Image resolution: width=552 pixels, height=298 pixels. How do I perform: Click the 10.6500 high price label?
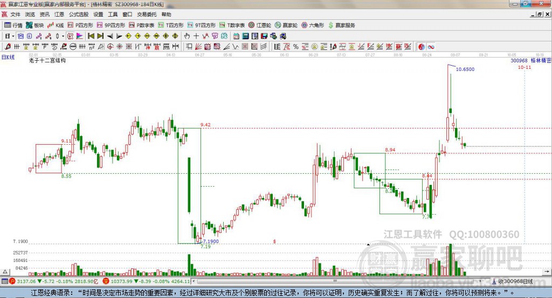coord(465,69)
